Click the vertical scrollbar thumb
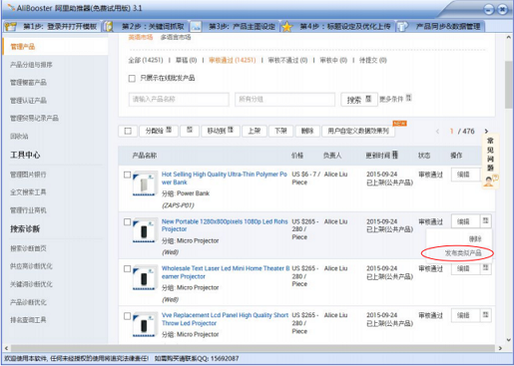The height and width of the screenshot is (366, 514). (508, 85)
